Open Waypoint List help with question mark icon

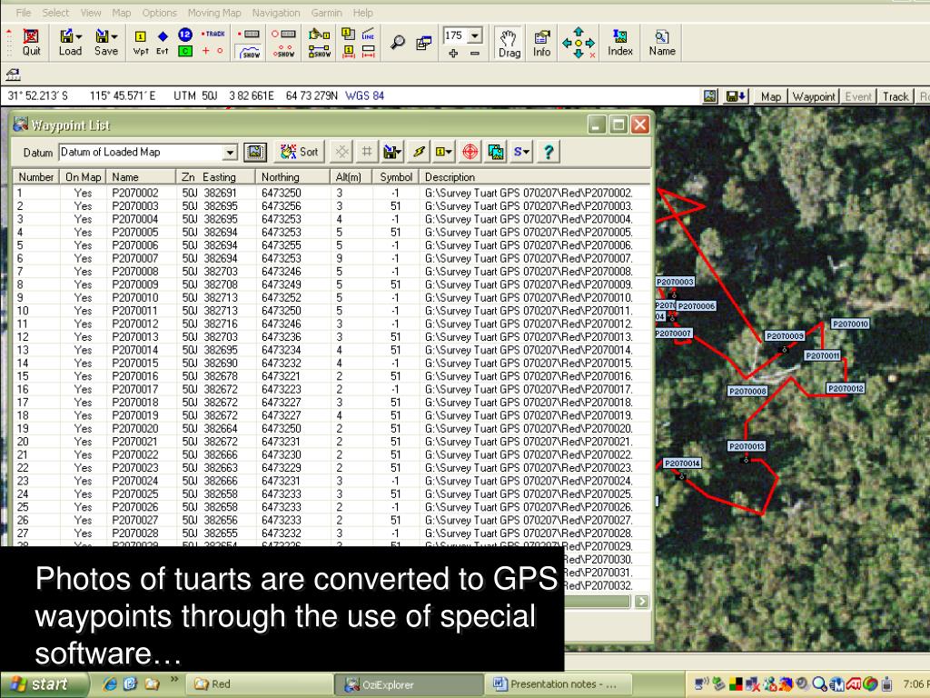click(x=549, y=152)
